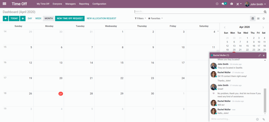Open the apps grid menu
The height and width of the screenshot is (122, 269).
point(4,4)
